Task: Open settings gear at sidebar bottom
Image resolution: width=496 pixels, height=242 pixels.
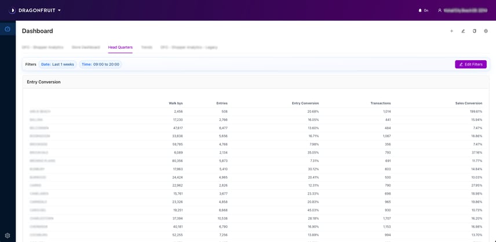Action: 8,236
